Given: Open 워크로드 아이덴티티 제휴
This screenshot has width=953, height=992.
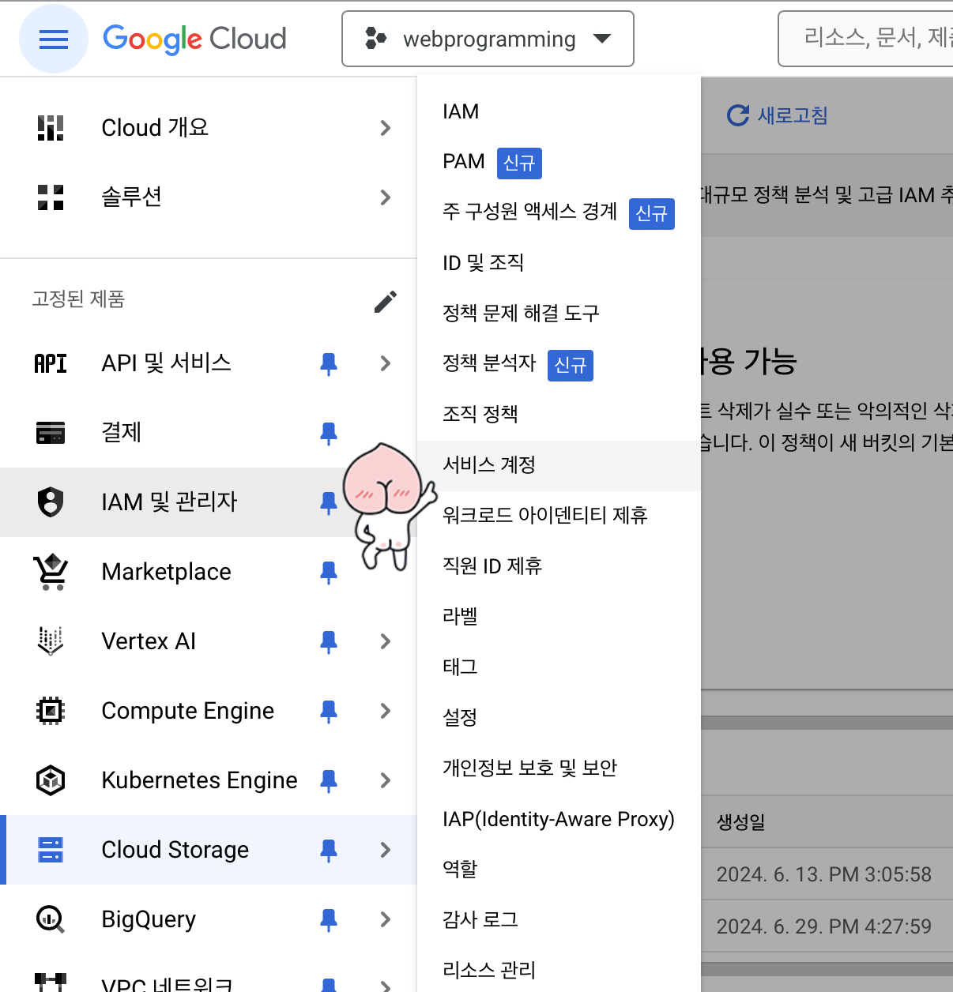Looking at the screenshot, I should coord(559,516).
